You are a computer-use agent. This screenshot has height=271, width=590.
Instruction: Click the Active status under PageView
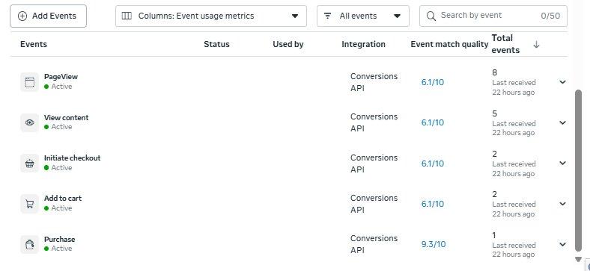[x=58, y=87]
